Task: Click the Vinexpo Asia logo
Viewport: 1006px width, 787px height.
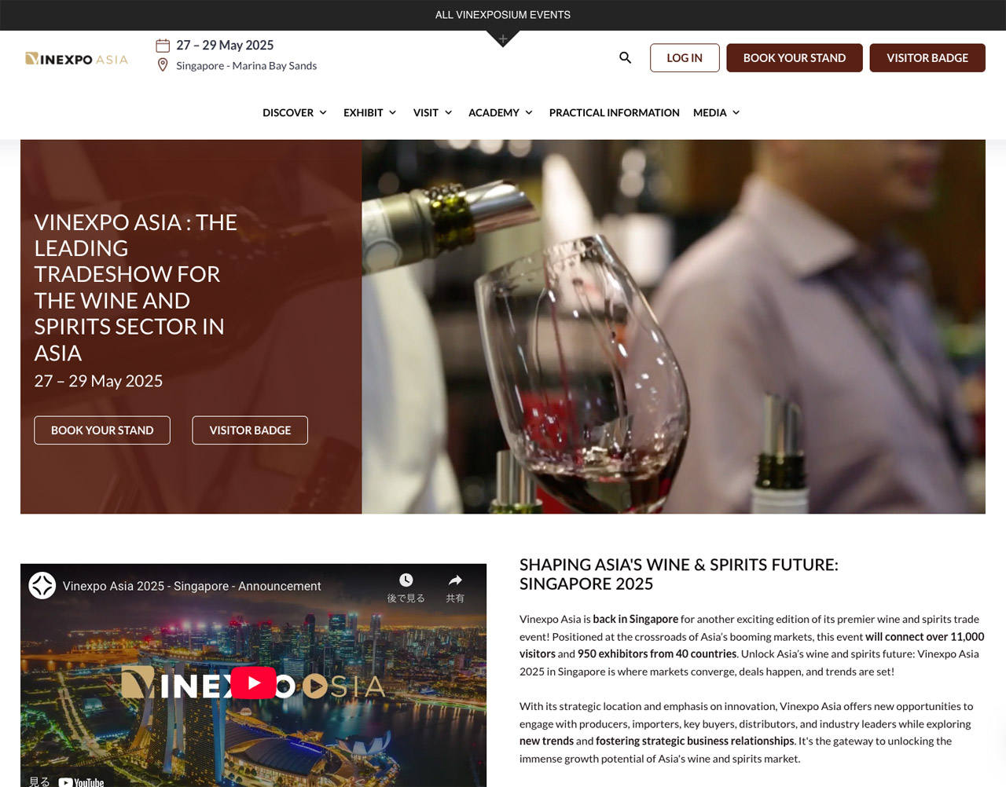Action: click(x=76, y=59)
